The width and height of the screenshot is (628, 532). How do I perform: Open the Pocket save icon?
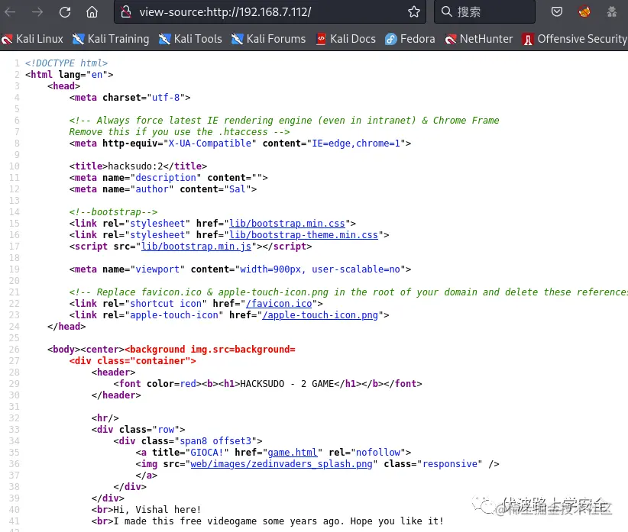(557, 11)
